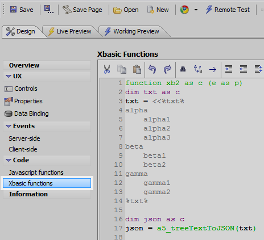Outdent the selected code lines
The width and height of the screenshot is (264, 240).
coord(244,69)
